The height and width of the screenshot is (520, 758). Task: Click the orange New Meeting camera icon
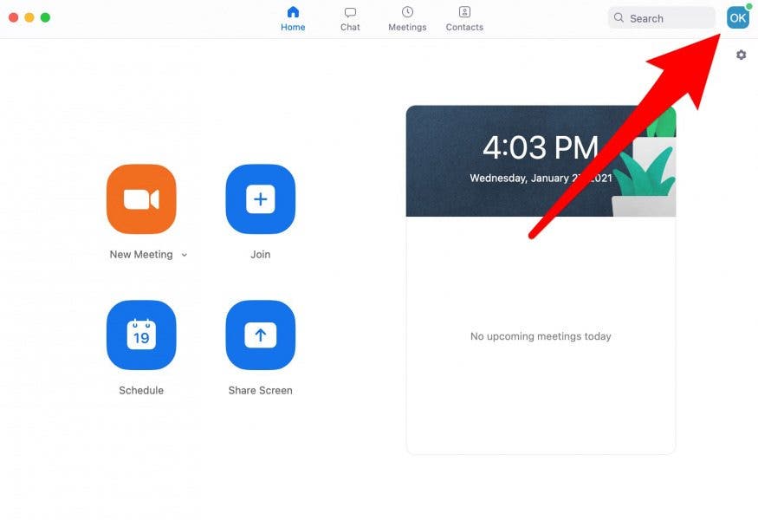click(141, 199)
